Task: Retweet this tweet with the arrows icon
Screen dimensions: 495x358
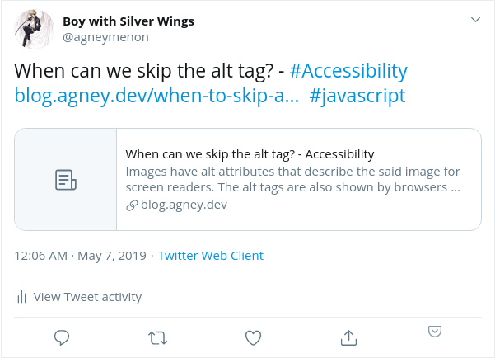Action: click(x=157, y=337)
